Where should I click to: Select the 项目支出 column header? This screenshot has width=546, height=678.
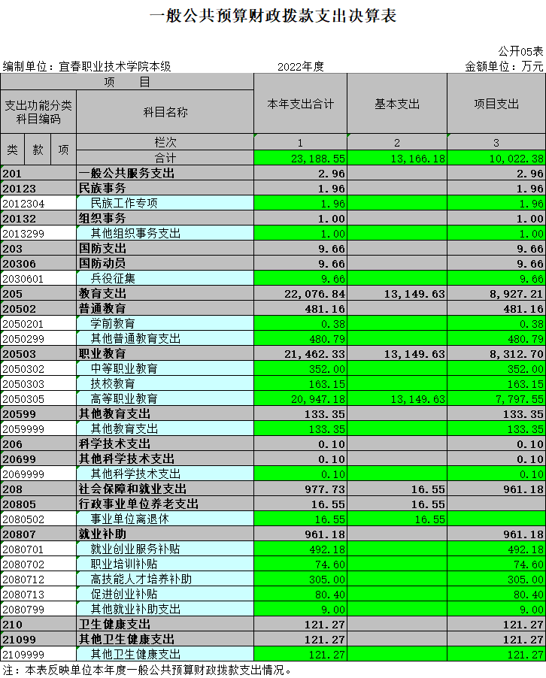pos(496,104)
